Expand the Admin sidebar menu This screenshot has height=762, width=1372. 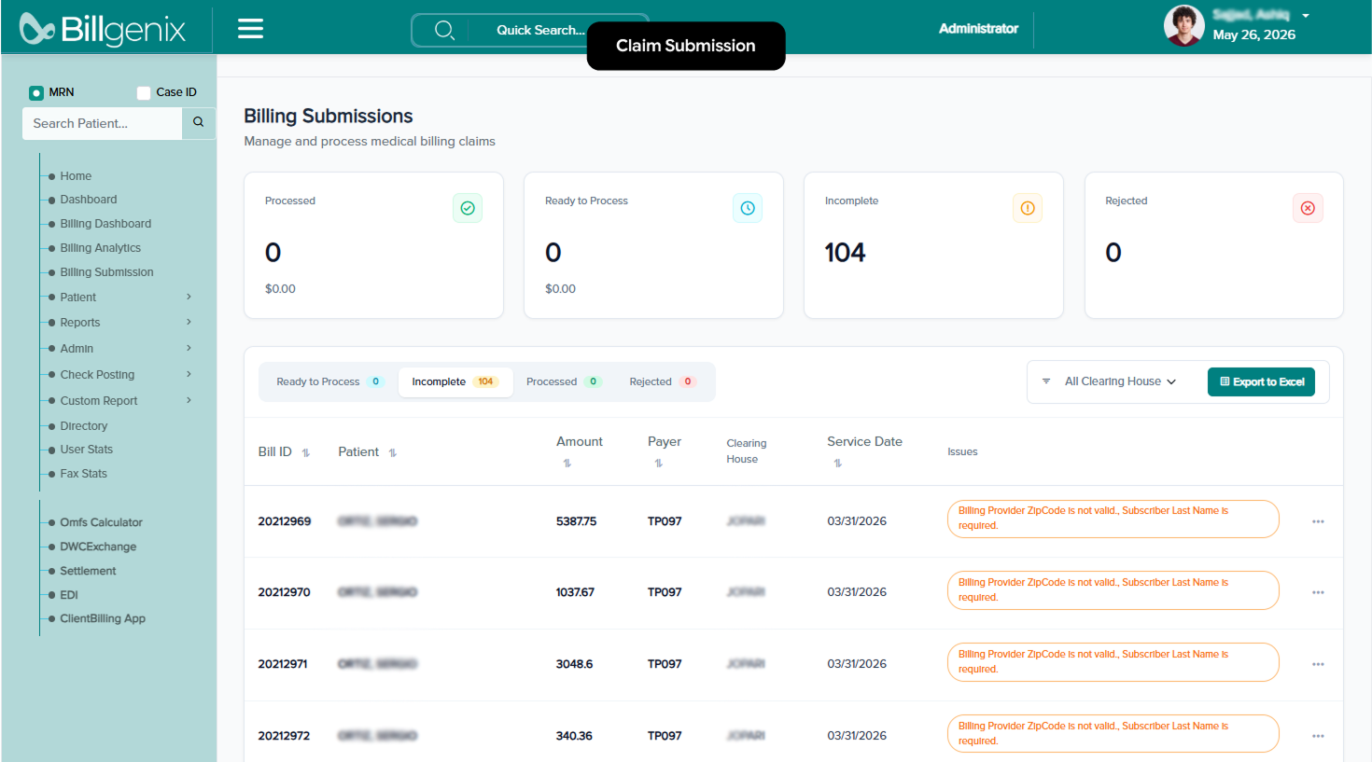tap(189, 348)
